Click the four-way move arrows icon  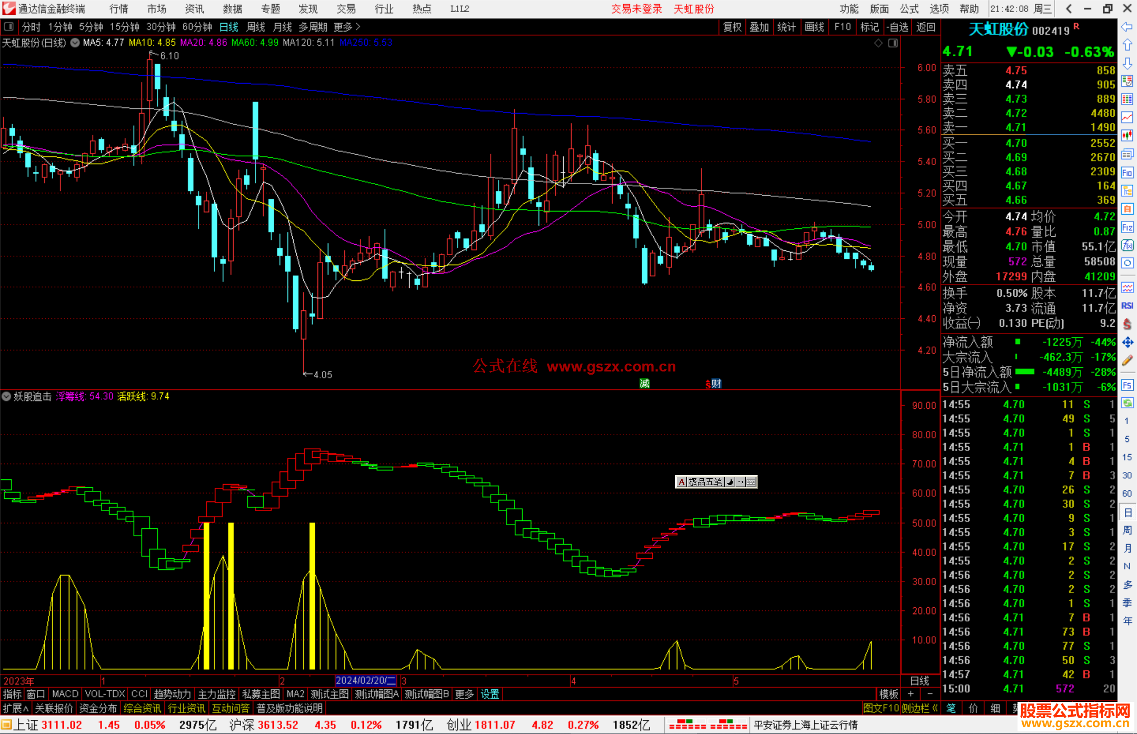tap(1127, 343)
